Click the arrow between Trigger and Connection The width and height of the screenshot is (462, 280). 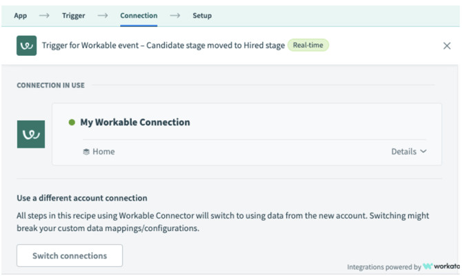[x=103, y=15]
